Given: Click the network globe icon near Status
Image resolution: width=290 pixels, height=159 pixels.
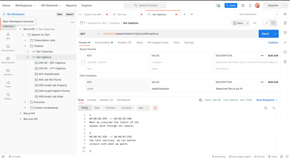Looking at the screenshot, I should click(x=201, y=100).
